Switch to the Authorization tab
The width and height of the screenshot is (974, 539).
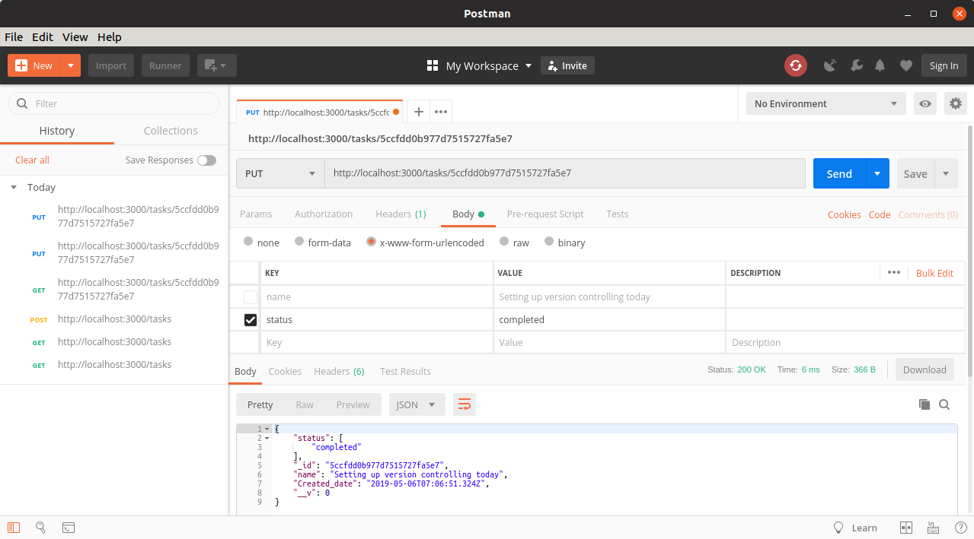click(x=324, y=214)
